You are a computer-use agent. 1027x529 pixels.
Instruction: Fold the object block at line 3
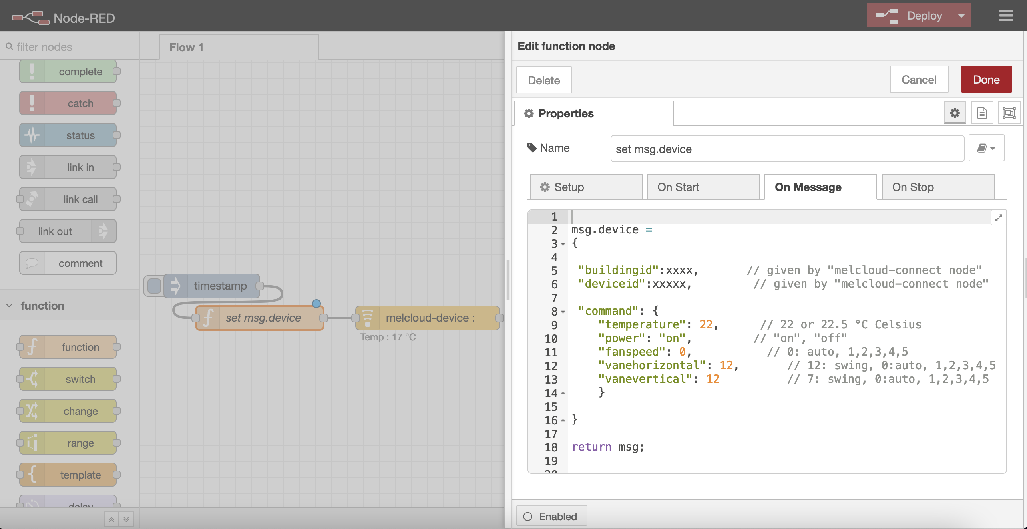563,244
